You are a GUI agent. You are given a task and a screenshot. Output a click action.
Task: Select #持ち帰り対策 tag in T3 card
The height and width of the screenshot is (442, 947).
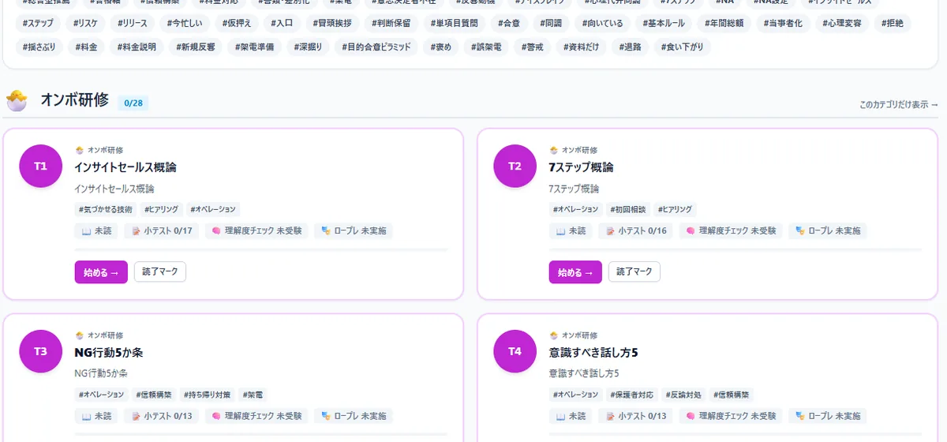click(207, 394)
